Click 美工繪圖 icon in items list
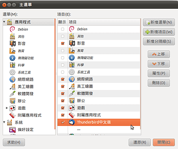178x149 pixels. (72, 86)
